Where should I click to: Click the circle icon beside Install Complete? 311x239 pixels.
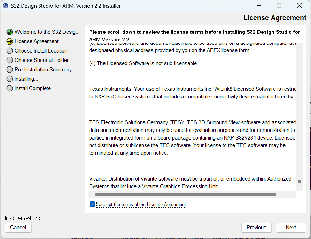(x=10, y=88)
